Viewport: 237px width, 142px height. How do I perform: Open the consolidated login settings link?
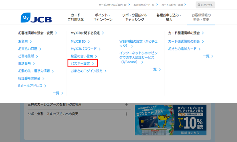[88, 71]
